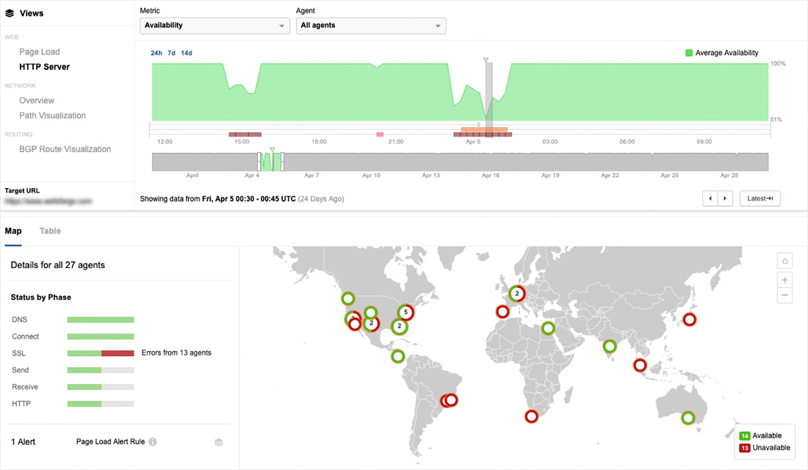Click the agent cluster labeled 5

(405, 312)
